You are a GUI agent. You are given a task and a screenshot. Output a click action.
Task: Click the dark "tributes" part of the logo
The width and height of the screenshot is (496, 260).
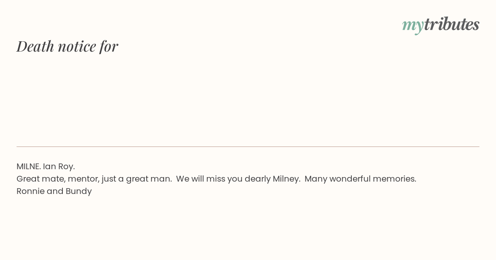click(x=452, y=24)
